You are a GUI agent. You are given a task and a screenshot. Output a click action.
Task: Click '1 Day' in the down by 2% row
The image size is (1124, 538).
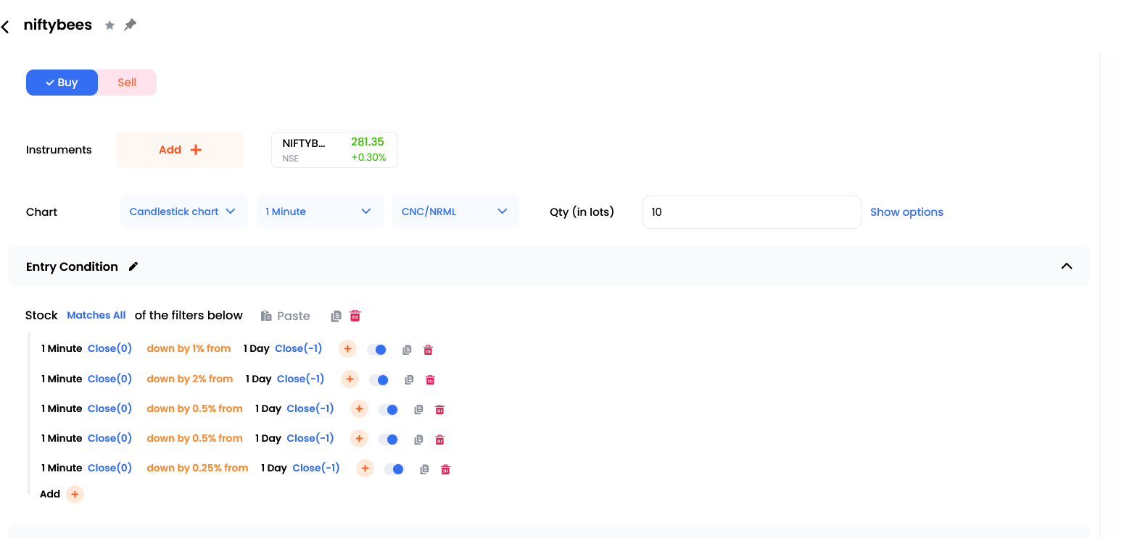(x=258, y=379)
